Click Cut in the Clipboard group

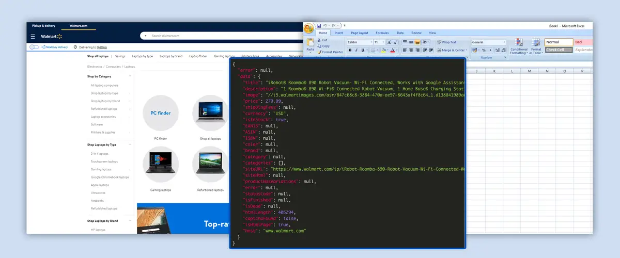point(322,40)
